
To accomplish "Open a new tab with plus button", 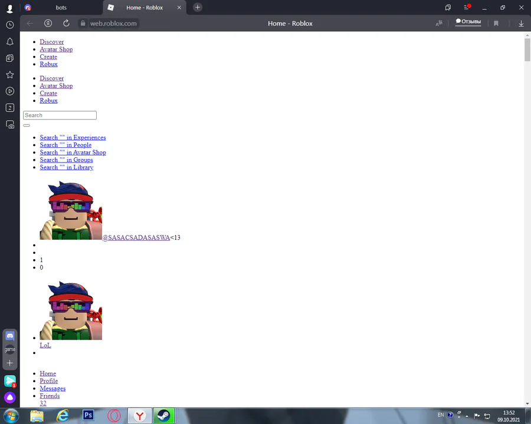I will (x=198, y=8).
